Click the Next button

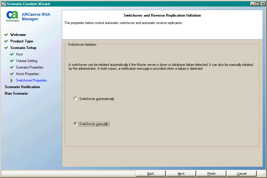181,173
